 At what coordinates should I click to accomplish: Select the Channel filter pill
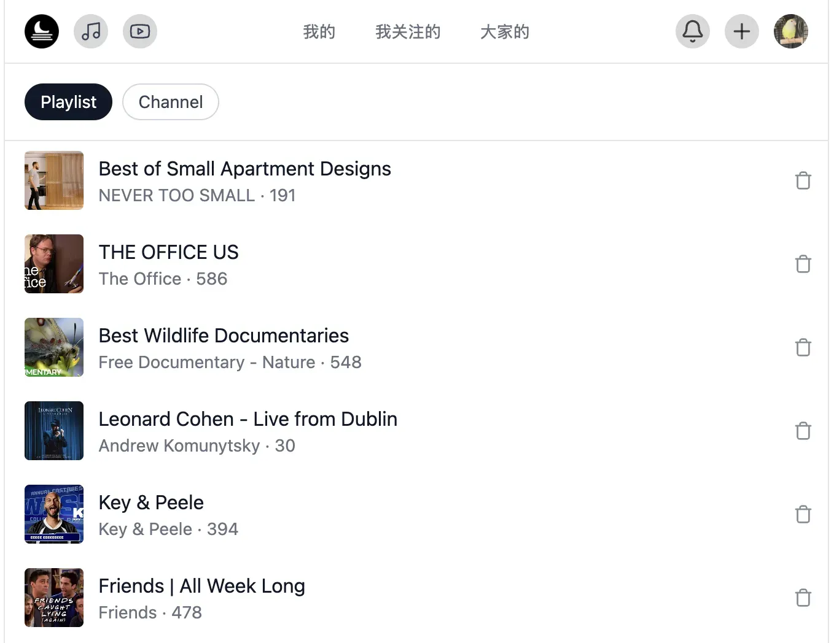click(x=171, y=102)
